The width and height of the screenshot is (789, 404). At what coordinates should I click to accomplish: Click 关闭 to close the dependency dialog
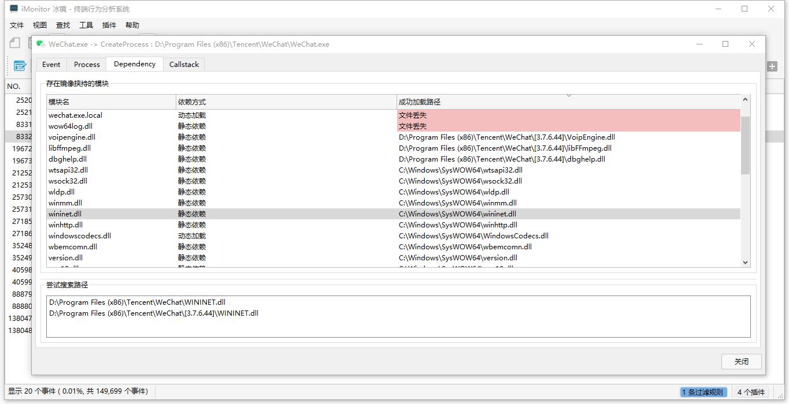[x=741, y=361]
